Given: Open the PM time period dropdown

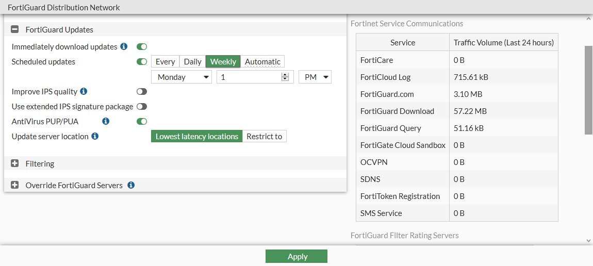Looking at the screenshot, I should click(x=315, y=77).
